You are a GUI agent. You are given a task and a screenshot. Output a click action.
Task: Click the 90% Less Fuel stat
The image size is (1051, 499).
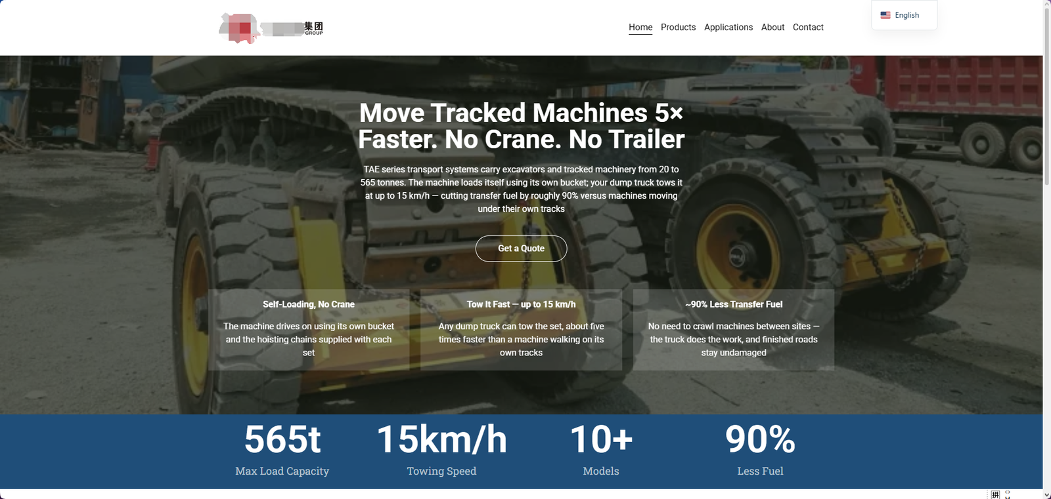click(760, 450)
